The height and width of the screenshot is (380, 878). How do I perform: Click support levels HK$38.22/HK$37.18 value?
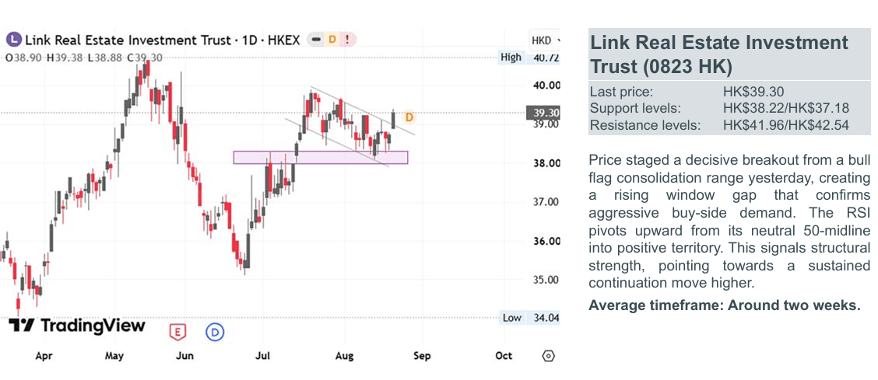(786, 109)
